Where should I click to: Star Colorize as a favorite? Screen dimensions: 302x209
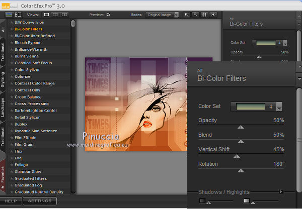(12, 76)
